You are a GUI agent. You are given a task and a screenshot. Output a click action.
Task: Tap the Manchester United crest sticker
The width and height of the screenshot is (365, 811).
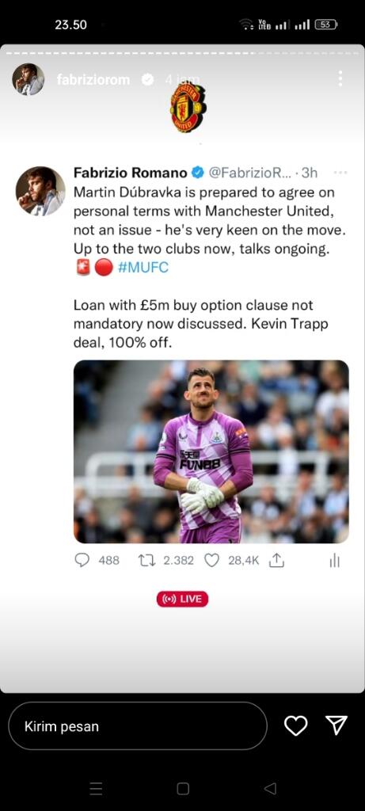pos(188,108)
